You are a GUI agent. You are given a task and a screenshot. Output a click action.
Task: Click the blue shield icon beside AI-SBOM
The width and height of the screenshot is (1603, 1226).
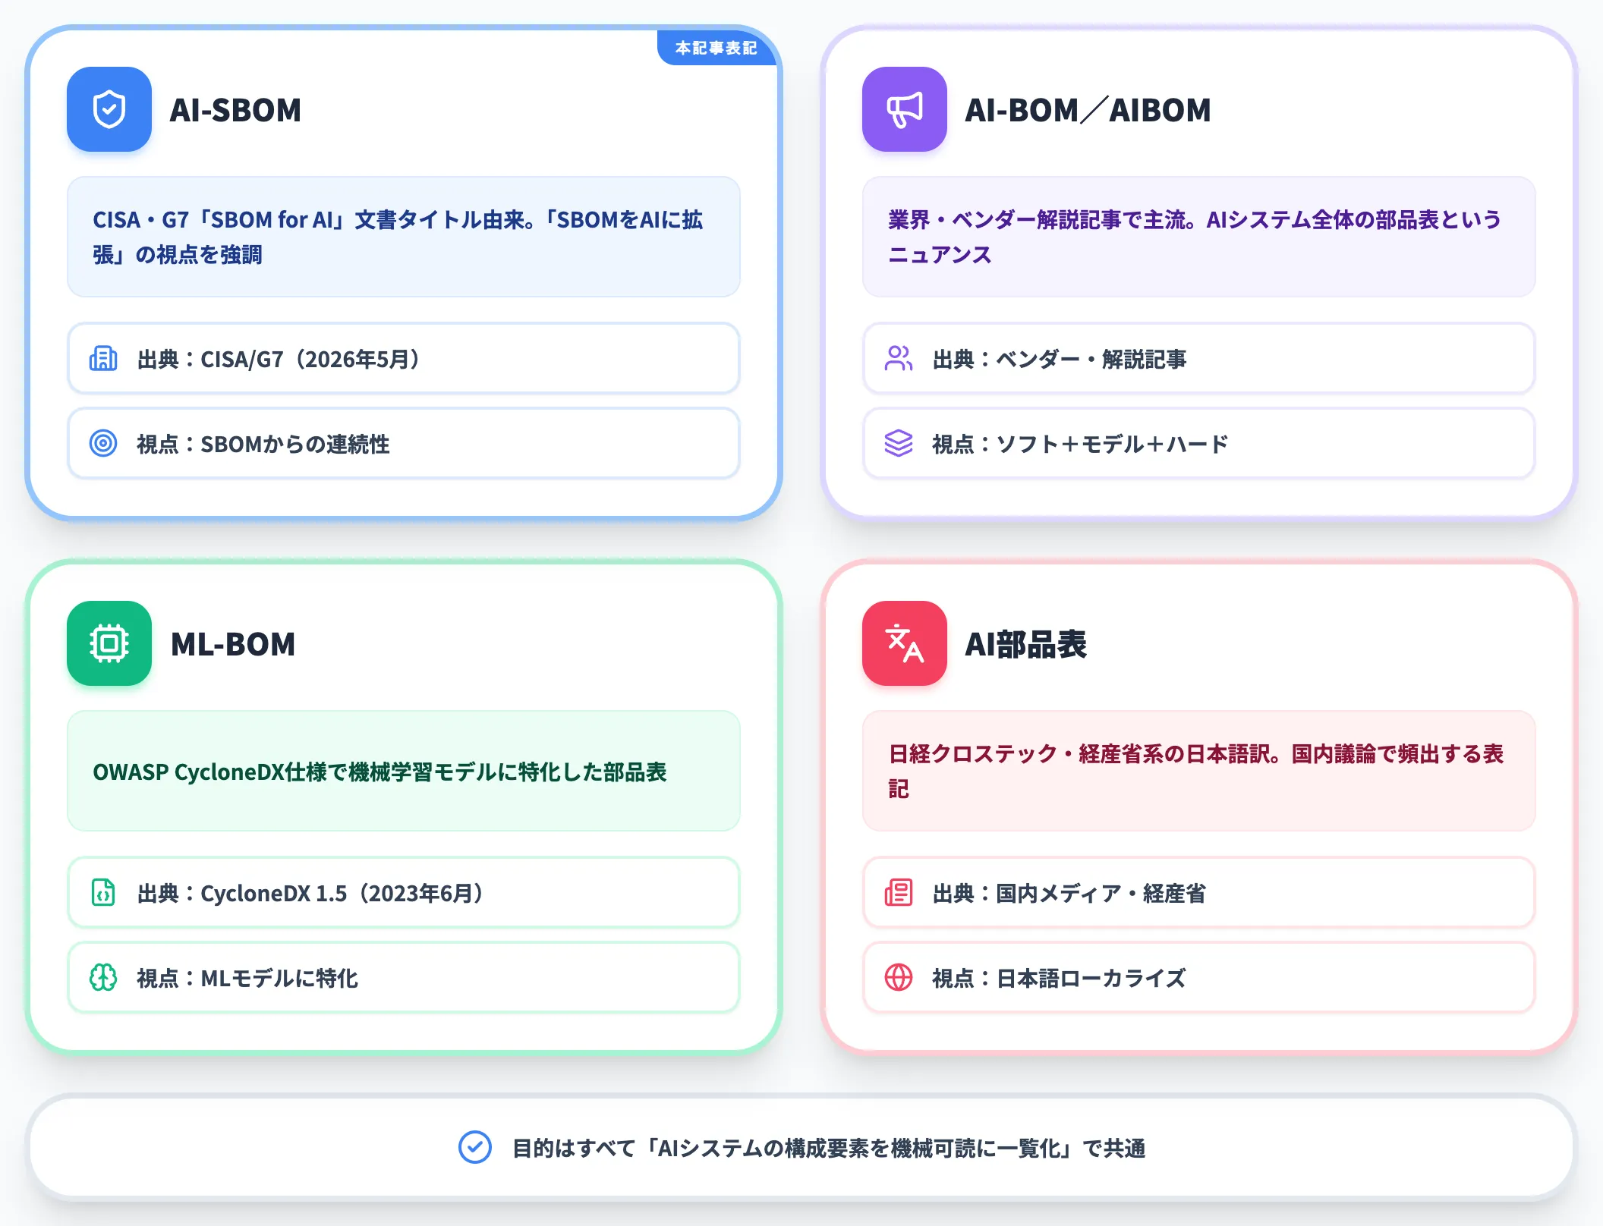point(109,109)
